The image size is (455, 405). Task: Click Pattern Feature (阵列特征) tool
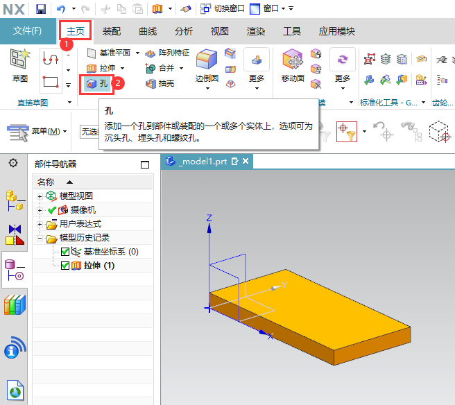167,53
